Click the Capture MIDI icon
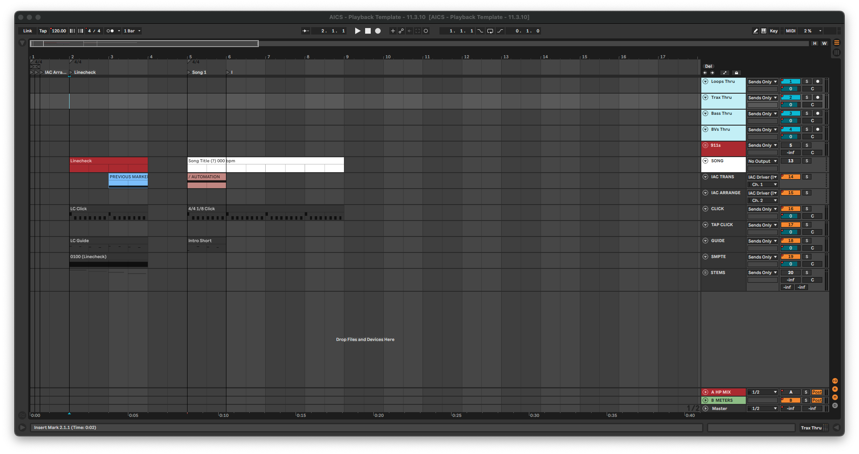Image resolution: width=859 pixels, height=454 pixels. tap(417, 31)
